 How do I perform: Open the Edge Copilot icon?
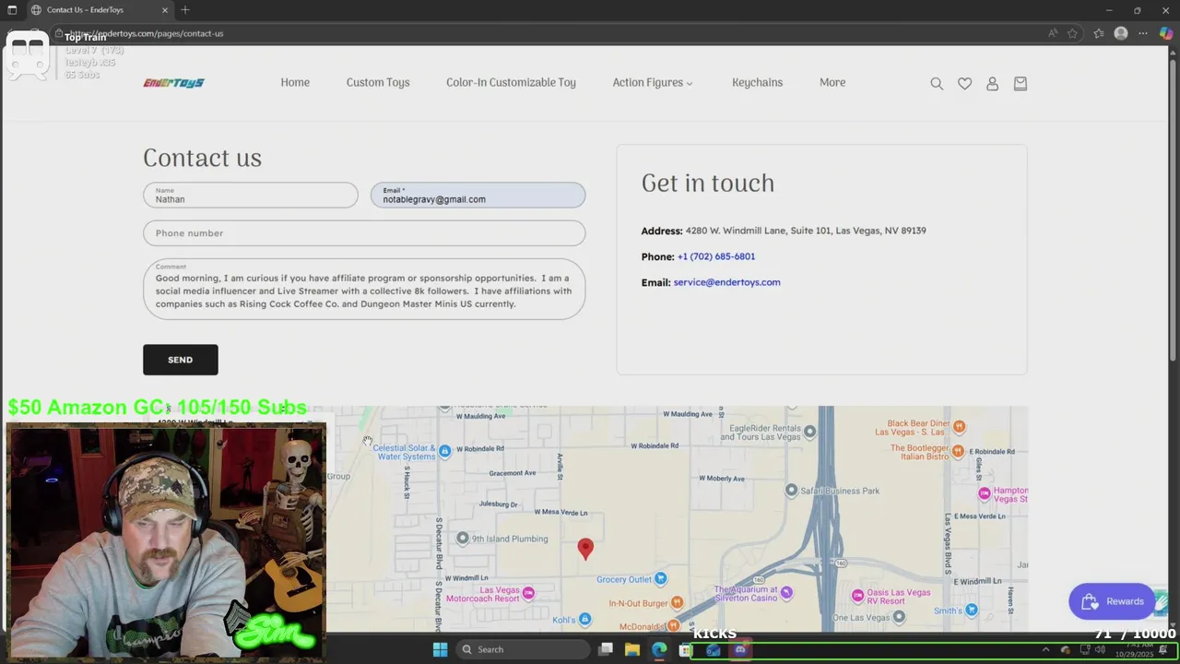pos(1165,33)
